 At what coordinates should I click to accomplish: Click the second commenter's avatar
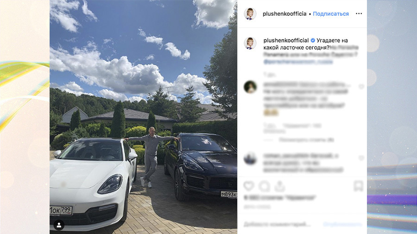click(x=250, y=158)
